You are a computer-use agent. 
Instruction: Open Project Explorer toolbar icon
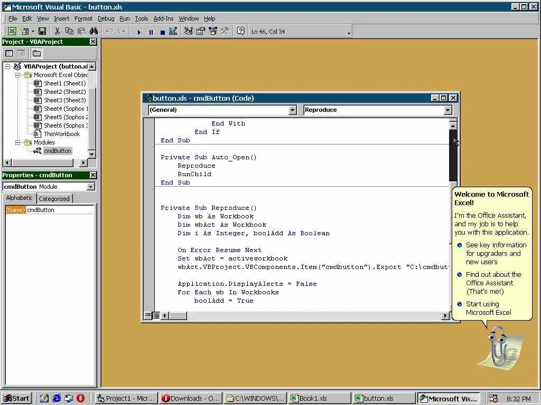tap(189, 31)
